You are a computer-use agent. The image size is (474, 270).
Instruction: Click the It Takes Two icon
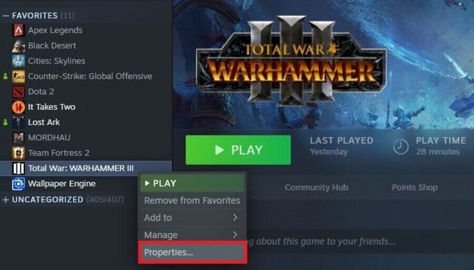(18, 107)
